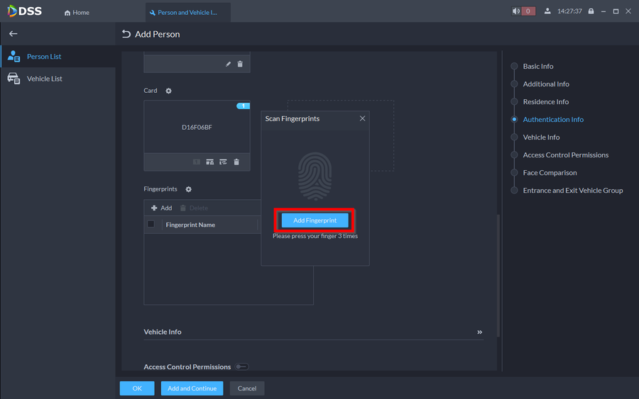
Task: Click the main card icon under D16F06BF
Action: pyautogui.click(x=197, y=162)
